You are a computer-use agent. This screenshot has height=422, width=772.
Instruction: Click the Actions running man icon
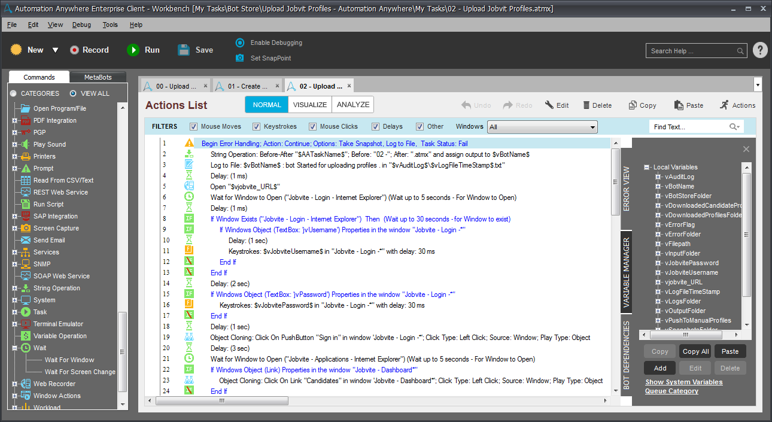coord(724,105)
